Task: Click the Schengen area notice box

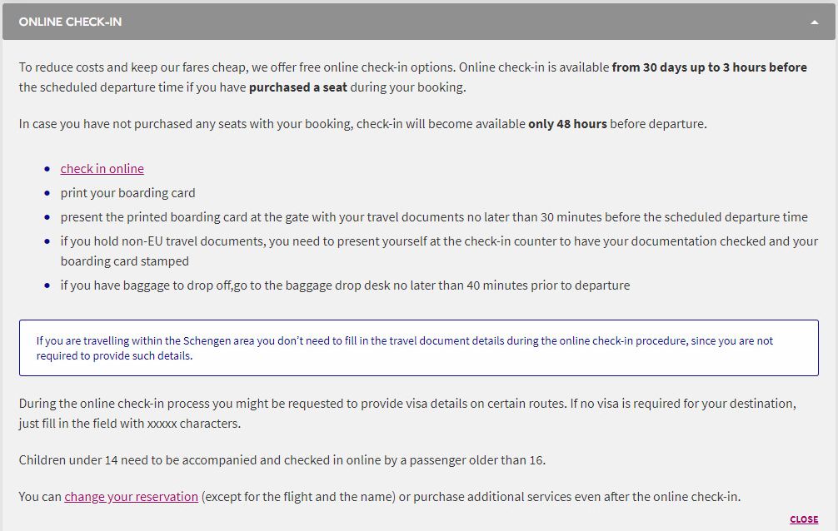Action: pyautogui.click(x=418, y=348)
